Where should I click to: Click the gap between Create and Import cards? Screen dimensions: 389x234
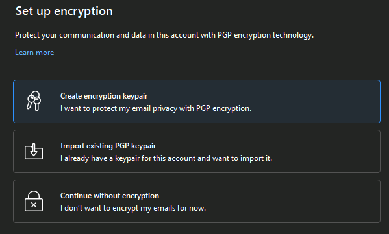[x=197, y=126]
